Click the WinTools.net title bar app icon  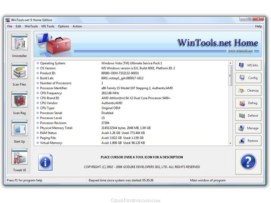(x=7, y=20)
